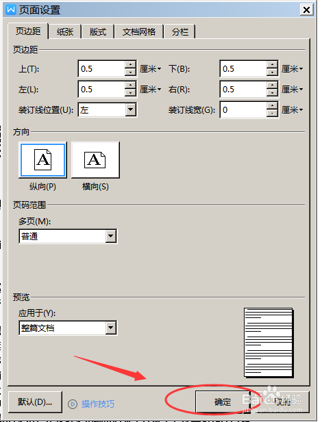Decrease the 下(B) margin with down spinner
Screen dimensions: 322x422
pyautogui.click(x=273, y=72)
